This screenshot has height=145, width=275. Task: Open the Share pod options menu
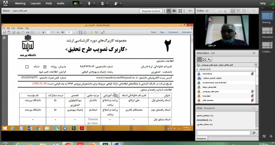pos(190,11)
